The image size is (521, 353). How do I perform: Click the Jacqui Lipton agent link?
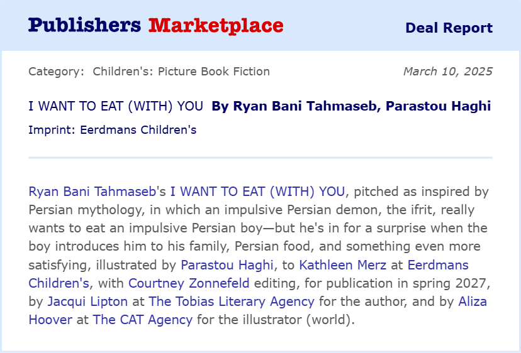pos(87,301)
